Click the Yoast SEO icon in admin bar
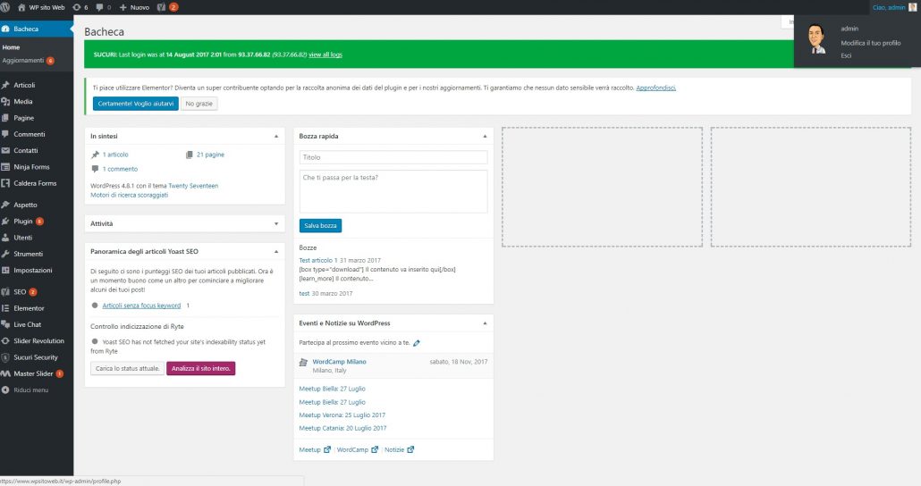921x486 pixels. point(162,6)
